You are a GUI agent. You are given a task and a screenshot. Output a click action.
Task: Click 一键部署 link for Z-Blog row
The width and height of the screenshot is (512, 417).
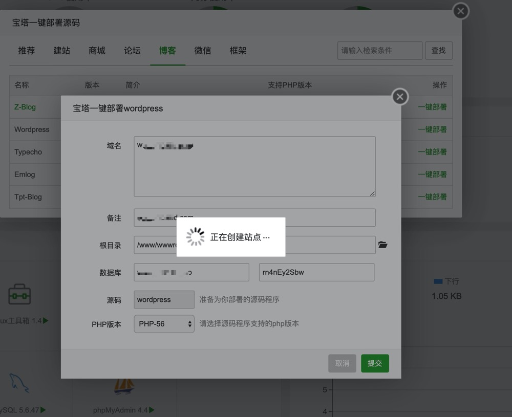pyautogui.click(x=432, y=107)
